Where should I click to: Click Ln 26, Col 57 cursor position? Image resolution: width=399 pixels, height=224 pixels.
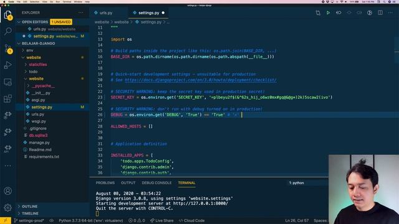297,220
